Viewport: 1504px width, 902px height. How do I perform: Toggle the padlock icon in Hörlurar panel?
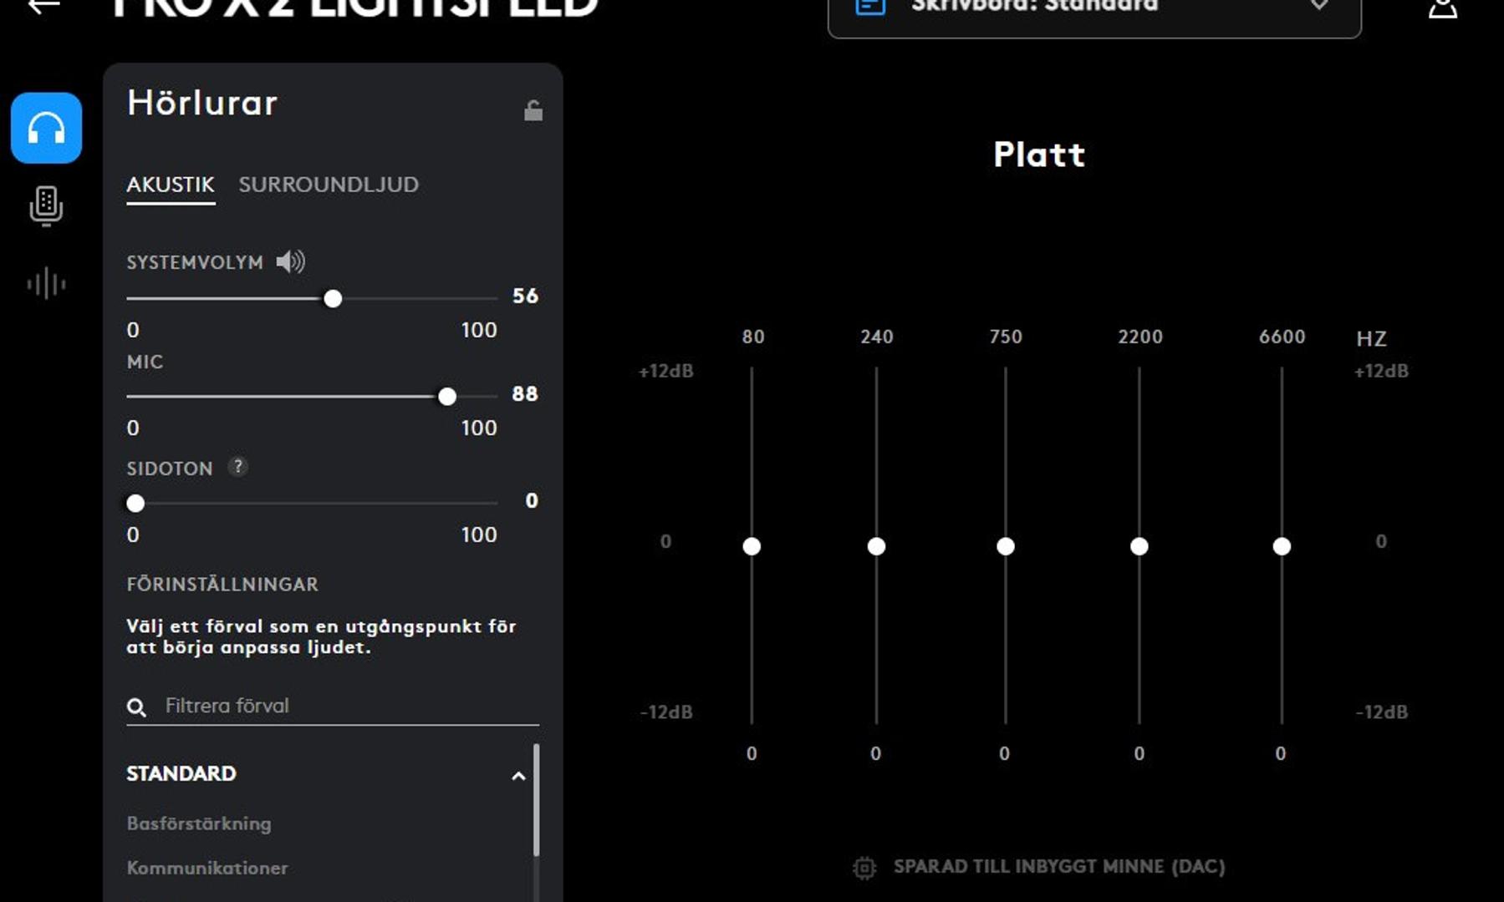coord(533,110)
